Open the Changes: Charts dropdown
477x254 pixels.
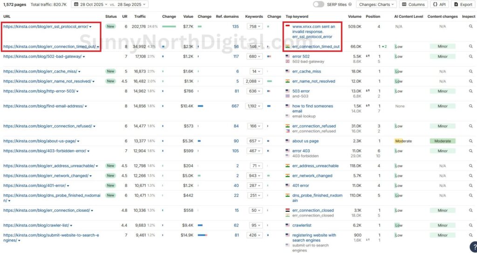tap(376, 5)
